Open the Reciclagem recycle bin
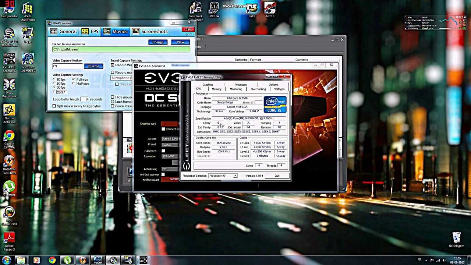 pyautogui.click(x=456, y=239)
